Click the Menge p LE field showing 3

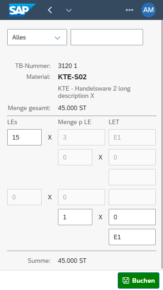(x=81, y=137)
